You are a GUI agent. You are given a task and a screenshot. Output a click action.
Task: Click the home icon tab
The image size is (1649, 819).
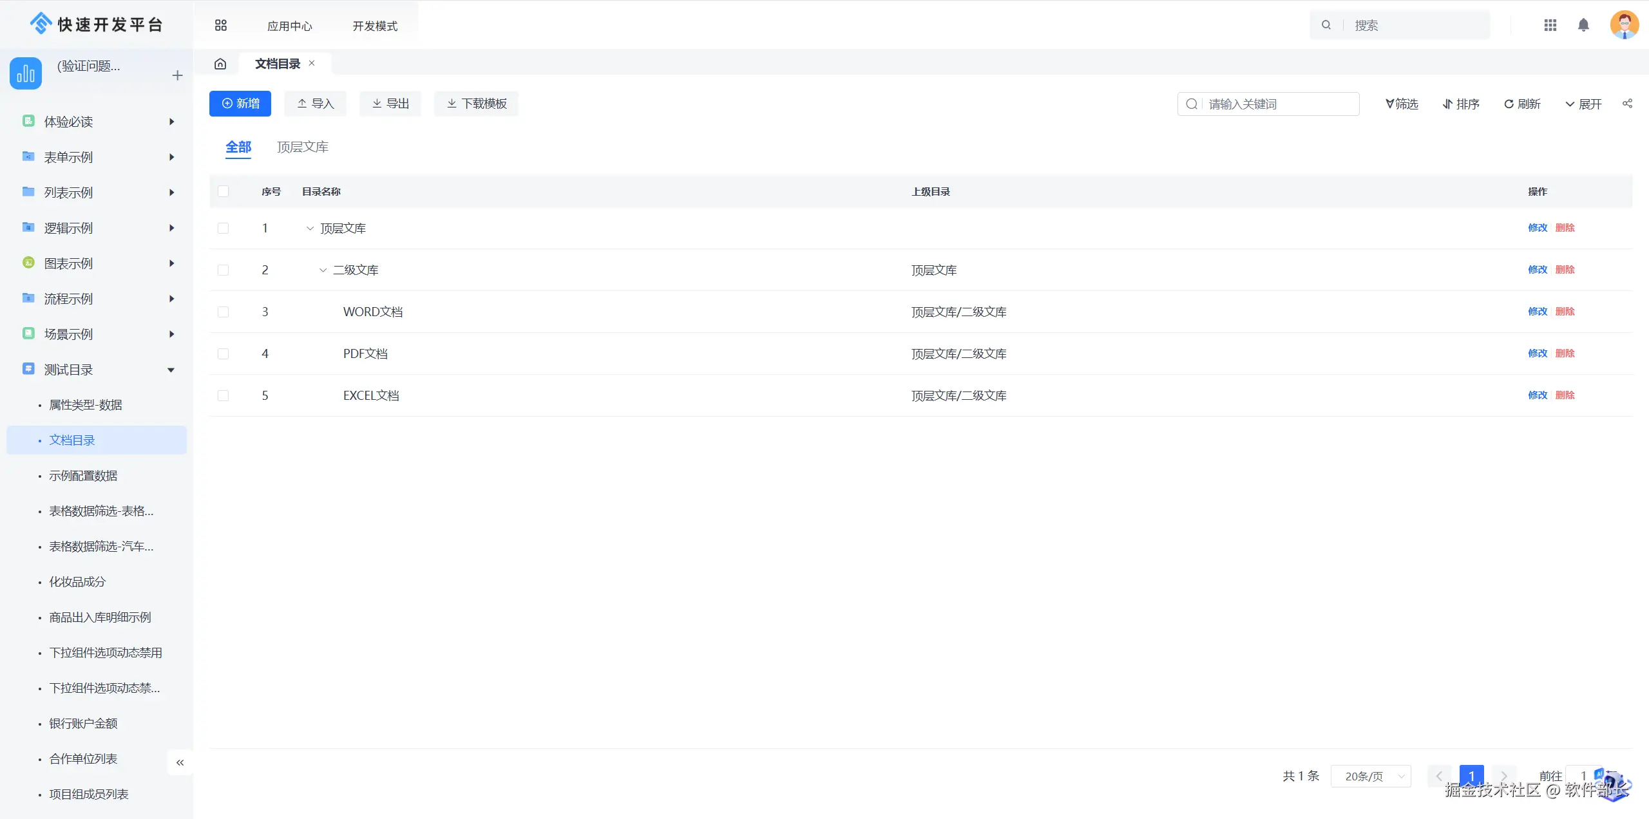(220, 64)
